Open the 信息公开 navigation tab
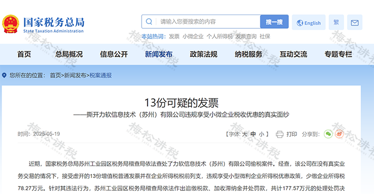 114,54
